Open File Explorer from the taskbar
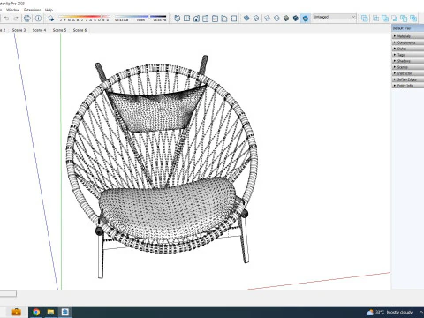This screenshot has width=424, height=318. pyautogui.click(x=50, y=312)
